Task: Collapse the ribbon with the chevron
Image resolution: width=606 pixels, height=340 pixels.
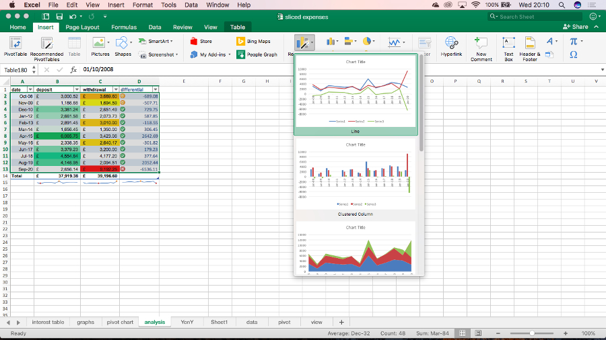Action: pyautogui.click(x=597, y=27)
